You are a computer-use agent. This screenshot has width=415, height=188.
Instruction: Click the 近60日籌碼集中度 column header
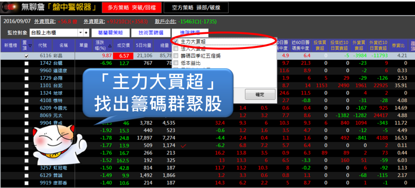click(x=301, y=45)
